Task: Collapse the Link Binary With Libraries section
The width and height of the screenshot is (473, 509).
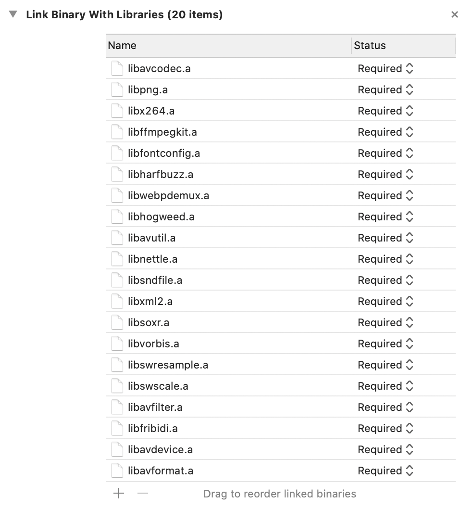Action: click(13, 15)
